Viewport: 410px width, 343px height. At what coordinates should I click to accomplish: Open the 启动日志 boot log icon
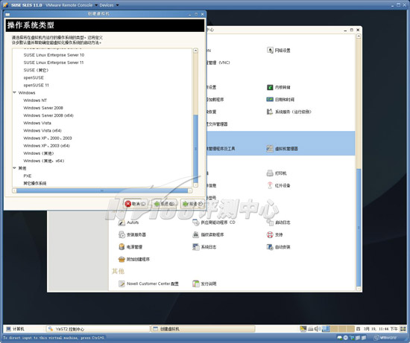(x=270, y=222)
